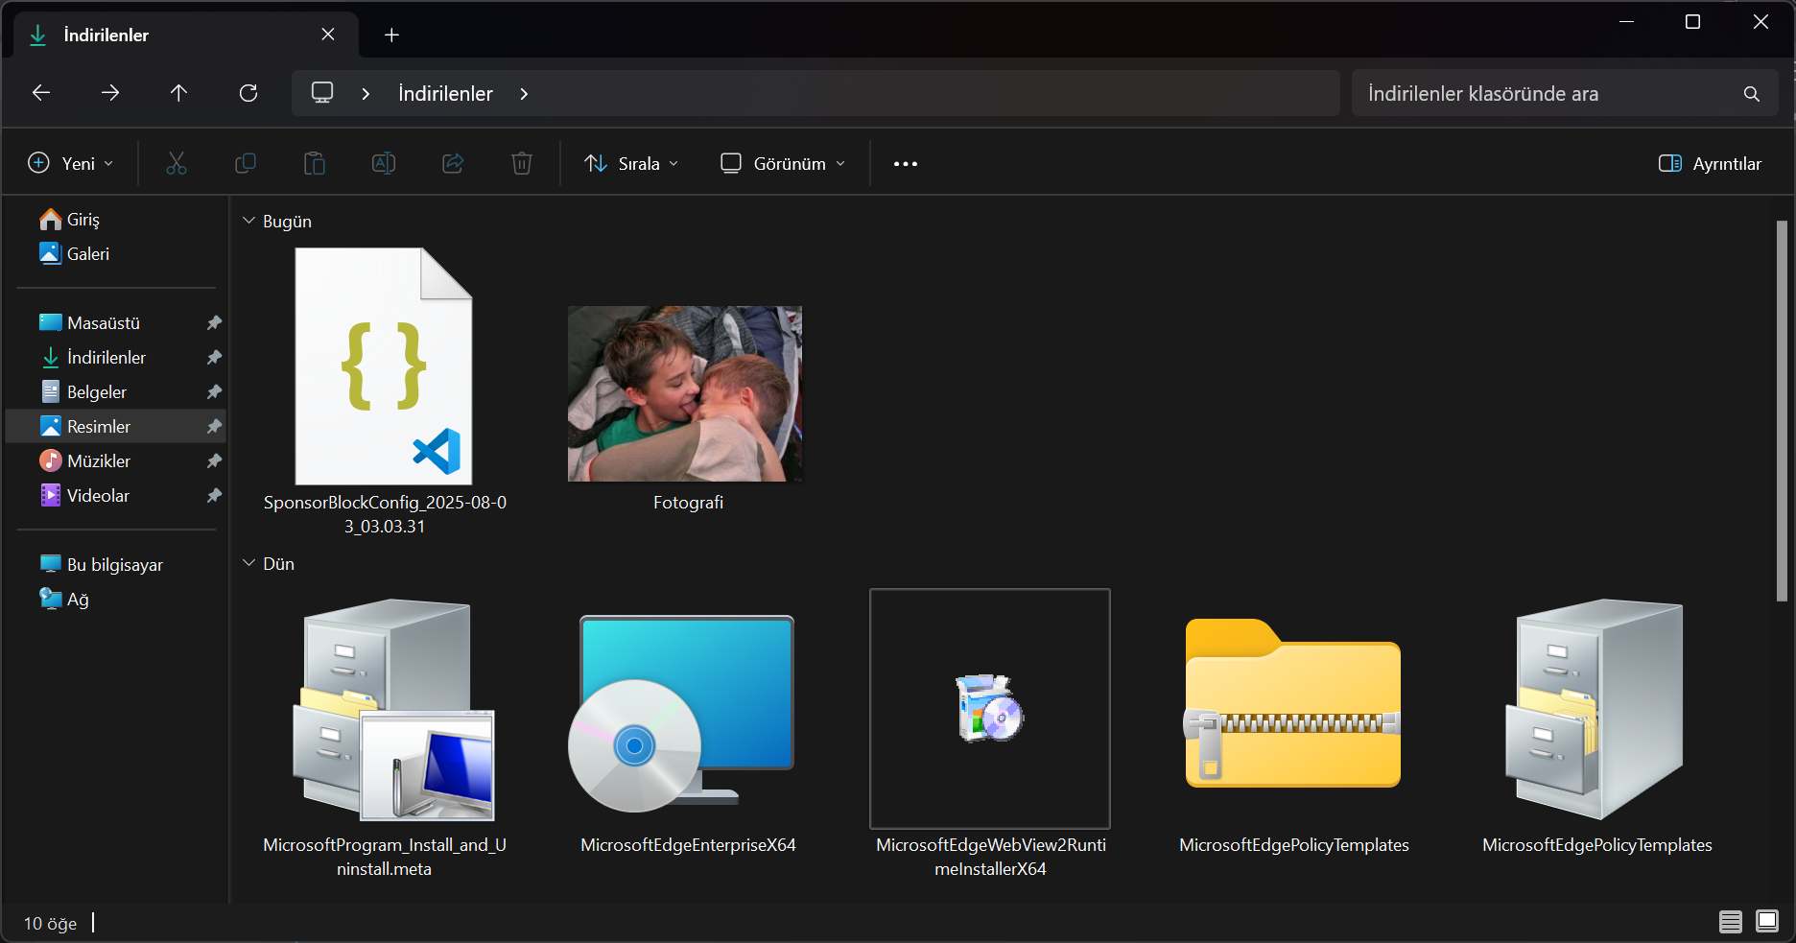Navigate up one folder level
This screenshot has width=1796, height=943.
[x=178, y=93]
